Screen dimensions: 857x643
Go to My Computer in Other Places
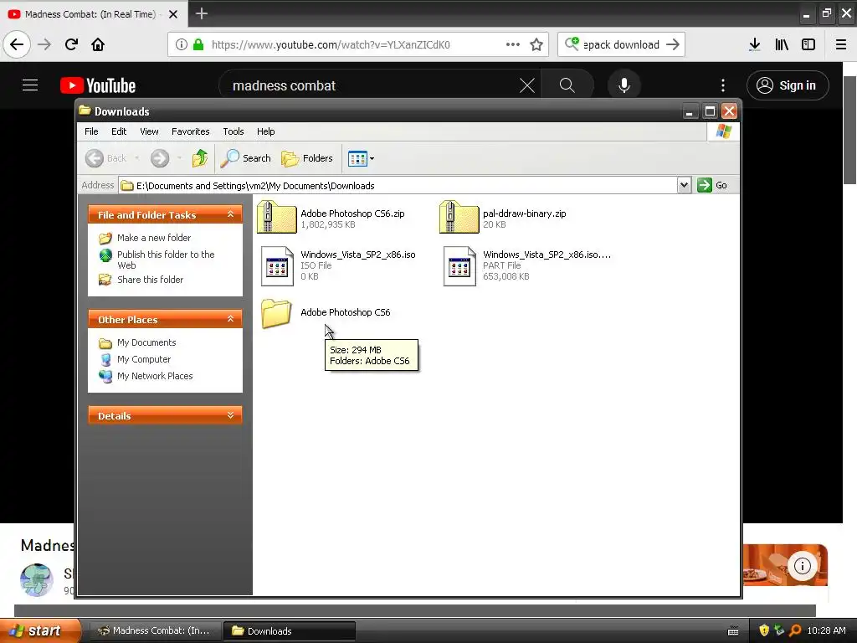pyautogui.click(x=144, y=359)
